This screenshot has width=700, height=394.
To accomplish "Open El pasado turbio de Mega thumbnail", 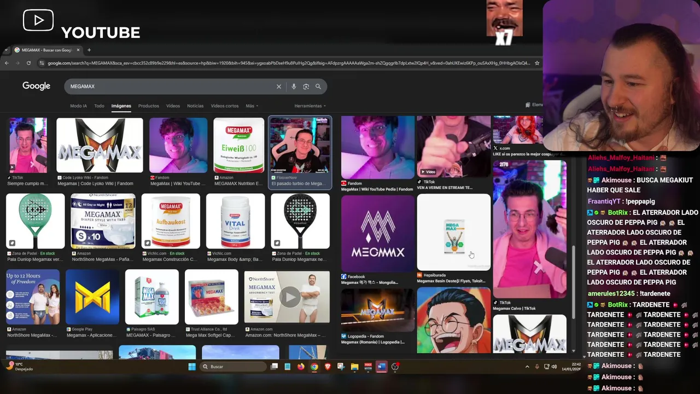I will pos(300,145).
